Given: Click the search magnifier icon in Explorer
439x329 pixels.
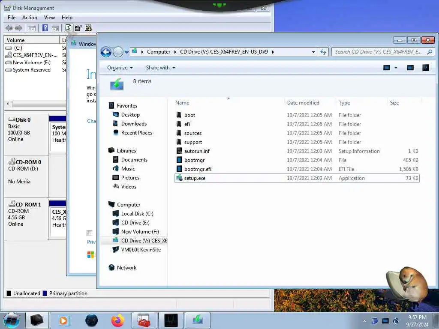Looking at the screenshot, I should tap(430, 52).
